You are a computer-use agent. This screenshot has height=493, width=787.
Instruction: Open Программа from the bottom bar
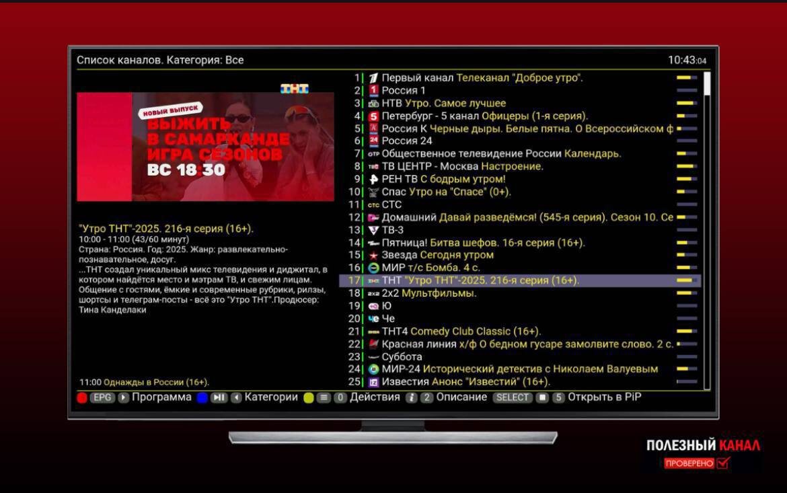161,397
